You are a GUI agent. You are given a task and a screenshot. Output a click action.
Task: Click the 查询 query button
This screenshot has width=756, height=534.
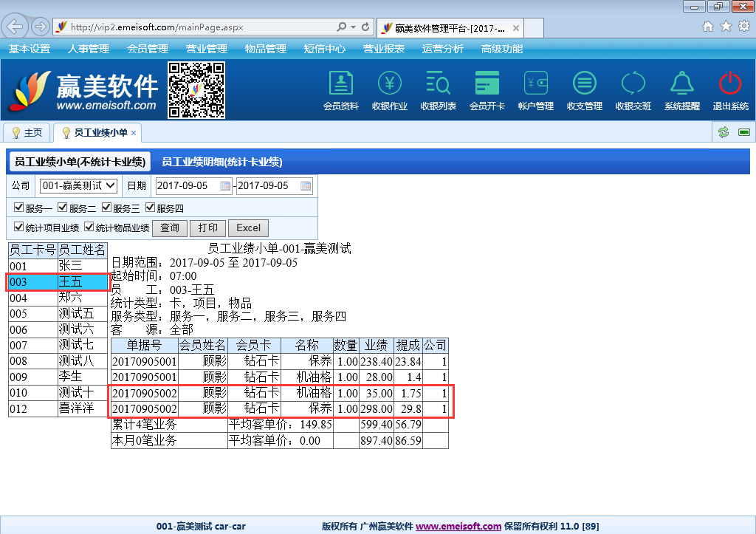click(x=170, y=228)
